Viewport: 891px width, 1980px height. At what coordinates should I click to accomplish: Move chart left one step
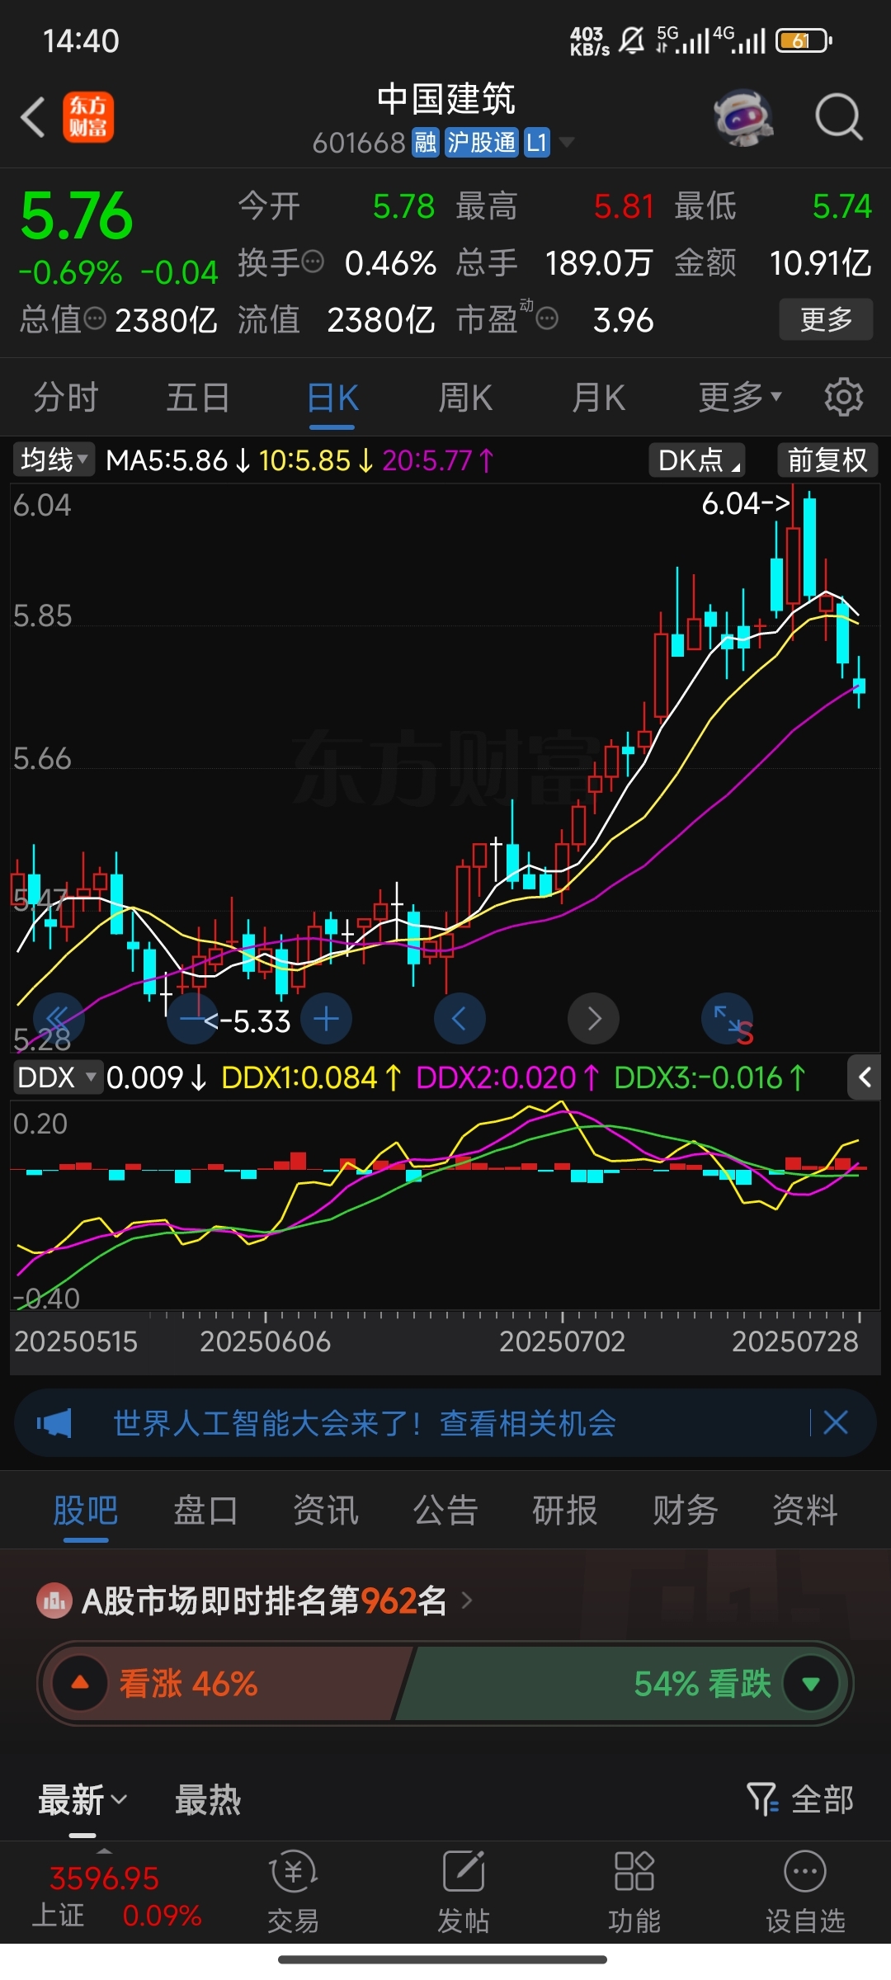(x=460, y=1018)
